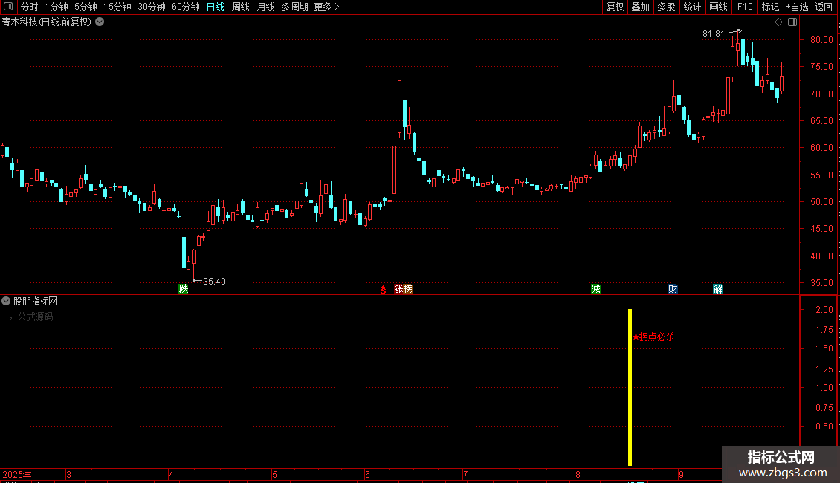Screen dimensions: 840x483
Task: Click the 公式源码 formula source link
Action: pyautogui.click(x=36, y=317)
